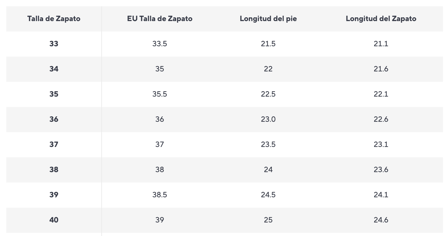This screenshot has height=236, width=448.
Task: Click the Talla de Zapato column header
Action: [54, 19]
